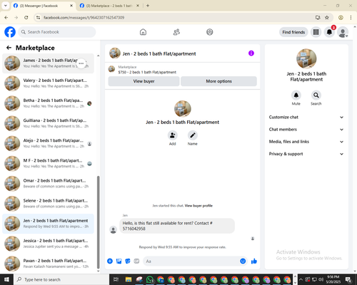The image size is (357, 285).
Task: Mute the conversation with the bell icon
Action: (x=296, y=95)
